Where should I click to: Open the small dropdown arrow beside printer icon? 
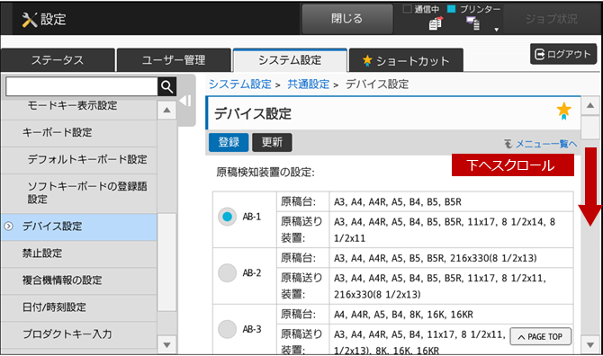[x=496, y=30]
